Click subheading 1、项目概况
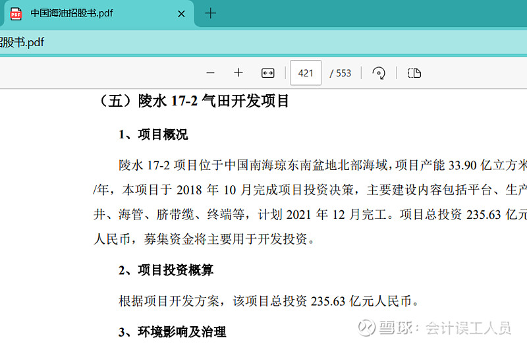 pyautogui.click(x=153, y=134)
